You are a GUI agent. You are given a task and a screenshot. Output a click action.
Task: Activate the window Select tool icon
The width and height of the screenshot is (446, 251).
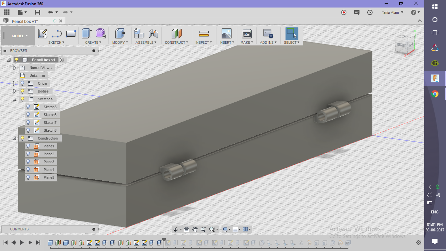coord(292,33)
